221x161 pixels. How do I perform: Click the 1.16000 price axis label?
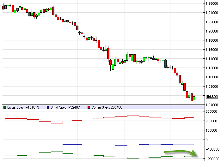(212, 50)
